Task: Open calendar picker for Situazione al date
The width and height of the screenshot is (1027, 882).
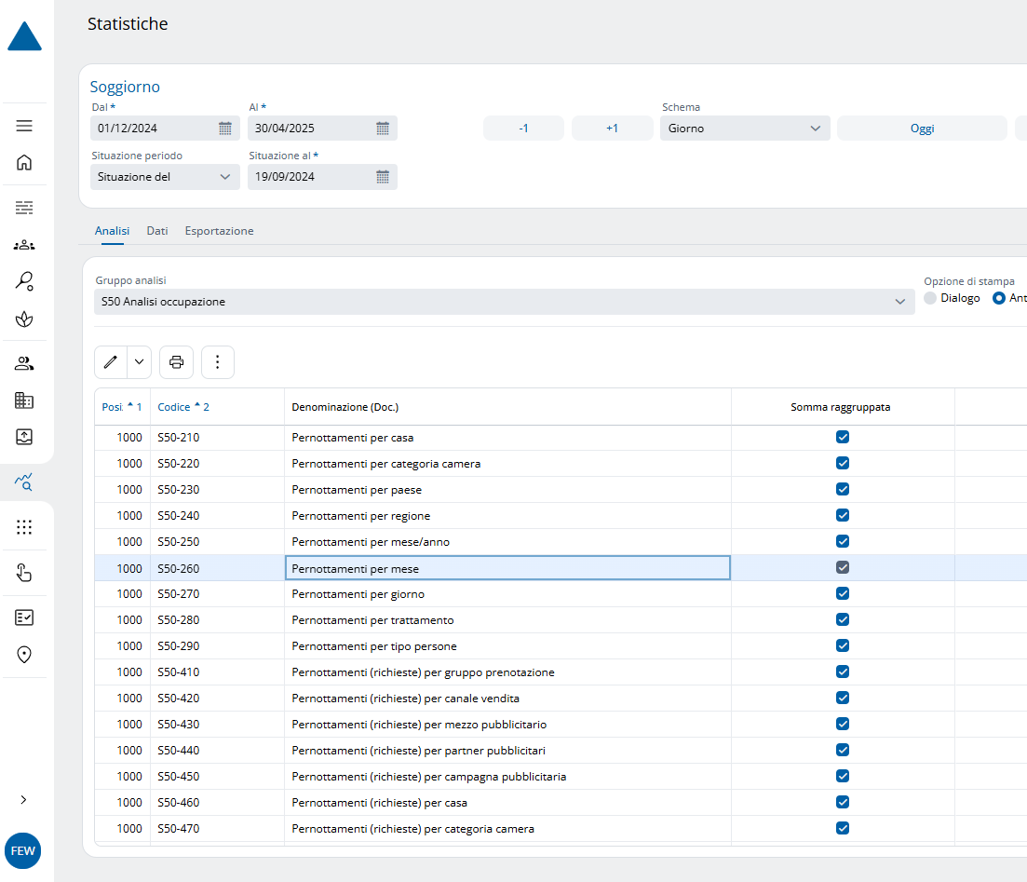Action: 382,177
